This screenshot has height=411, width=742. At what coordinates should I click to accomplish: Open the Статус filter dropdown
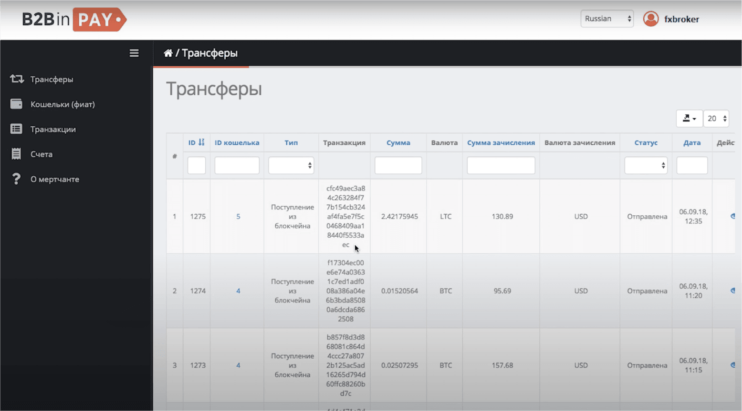646,165
